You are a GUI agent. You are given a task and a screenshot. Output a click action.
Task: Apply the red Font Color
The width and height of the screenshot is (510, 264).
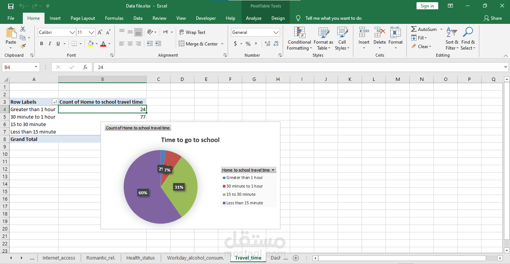(x=103, y=44)
